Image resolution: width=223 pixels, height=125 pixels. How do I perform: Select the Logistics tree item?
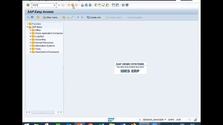(x=39, y=36)
